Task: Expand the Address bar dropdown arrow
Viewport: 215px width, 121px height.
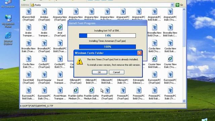Action: pos(172,5)
